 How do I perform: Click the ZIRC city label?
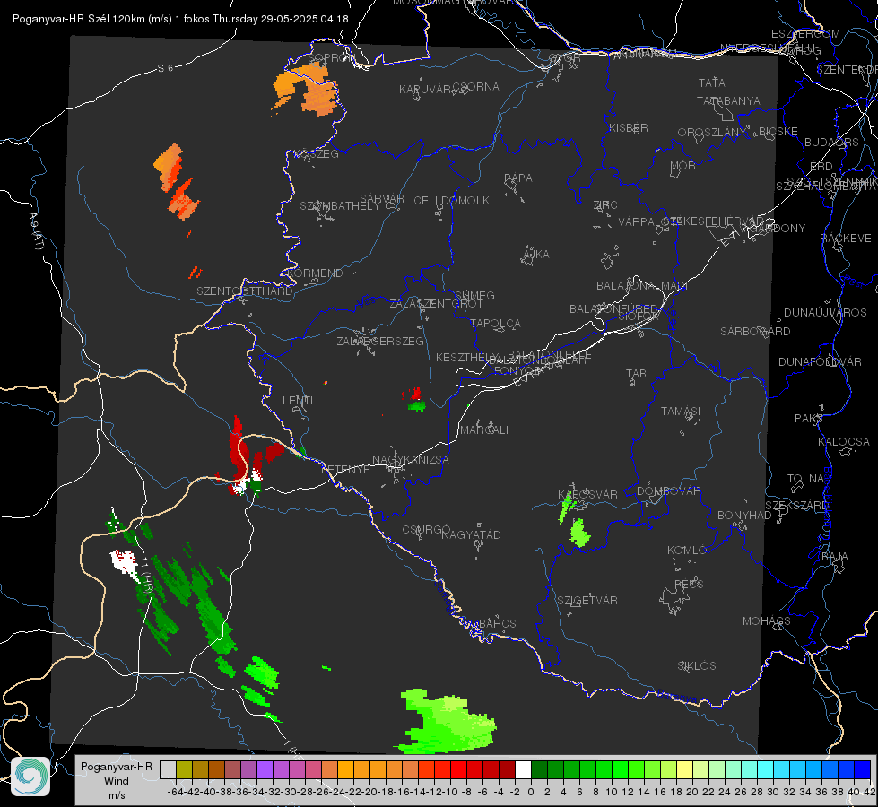tap(605, 205)
